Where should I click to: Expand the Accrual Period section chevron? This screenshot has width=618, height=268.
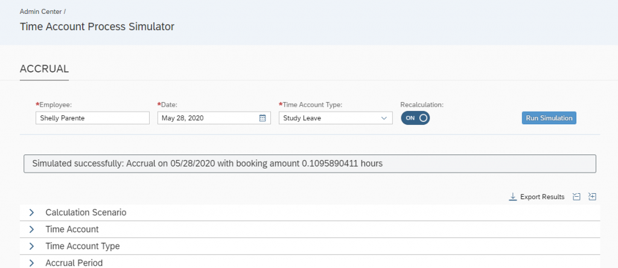click(x=32, y=263)
